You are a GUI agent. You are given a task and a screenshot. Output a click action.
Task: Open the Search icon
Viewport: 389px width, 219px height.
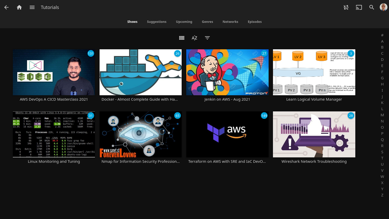click(372, 7)
